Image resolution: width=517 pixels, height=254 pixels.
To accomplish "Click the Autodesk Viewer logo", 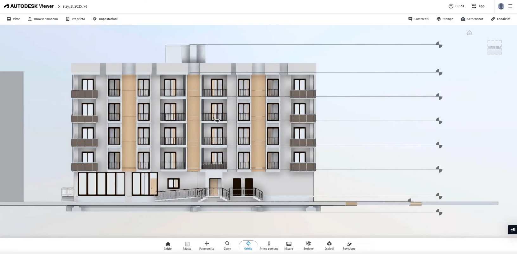I will (29, 6).
